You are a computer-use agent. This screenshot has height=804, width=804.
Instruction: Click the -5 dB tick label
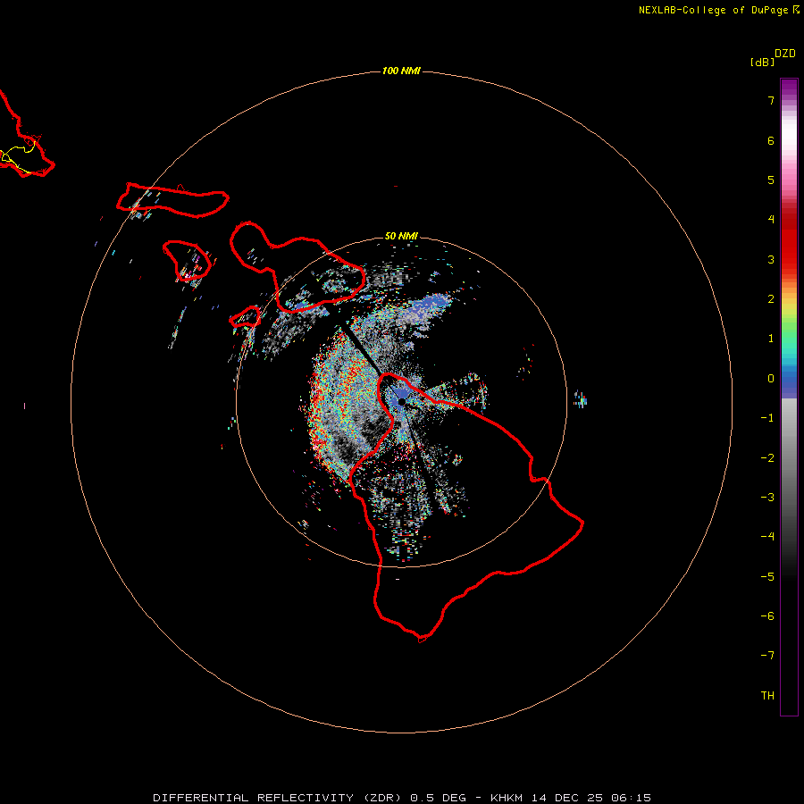(767, 577)
